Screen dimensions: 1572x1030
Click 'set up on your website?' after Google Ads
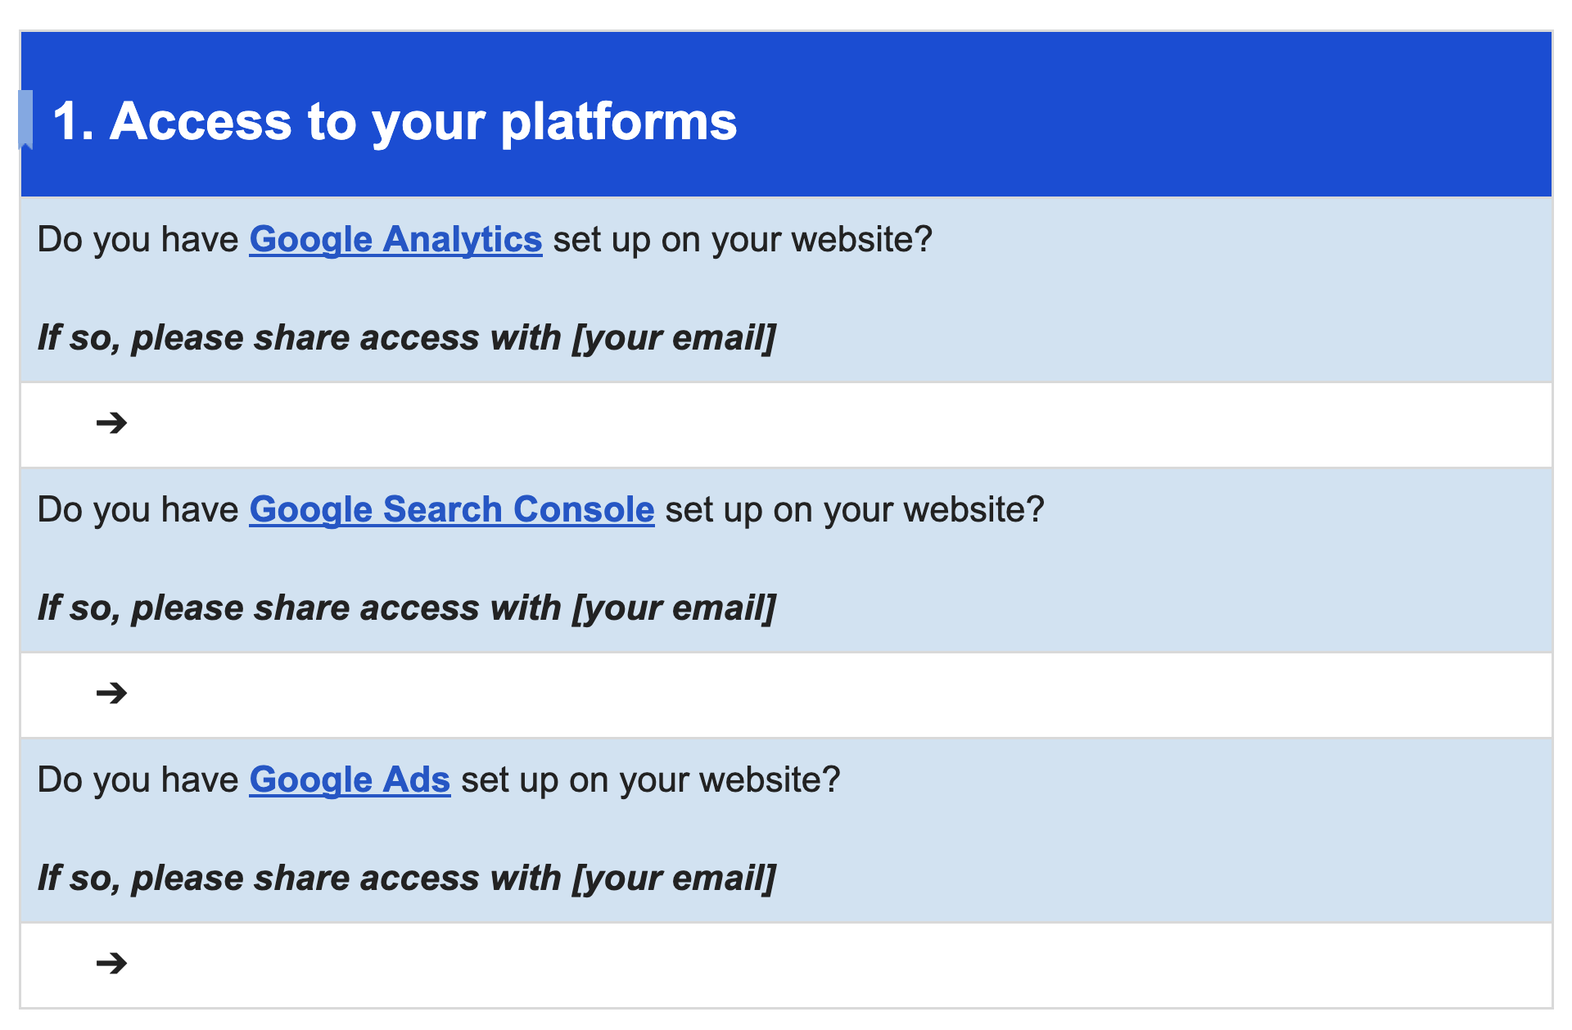651,780
